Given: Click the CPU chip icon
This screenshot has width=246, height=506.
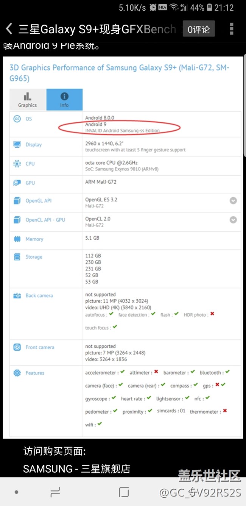Looking at the screenshot, I should [17, 164].
